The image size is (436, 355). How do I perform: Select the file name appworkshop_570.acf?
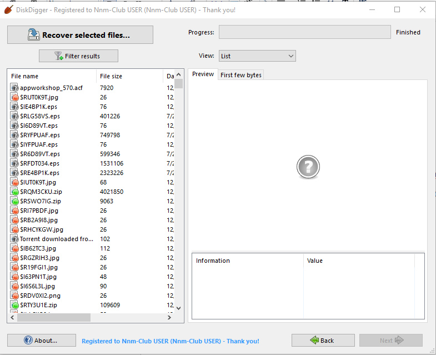click(x=51, y=88)
